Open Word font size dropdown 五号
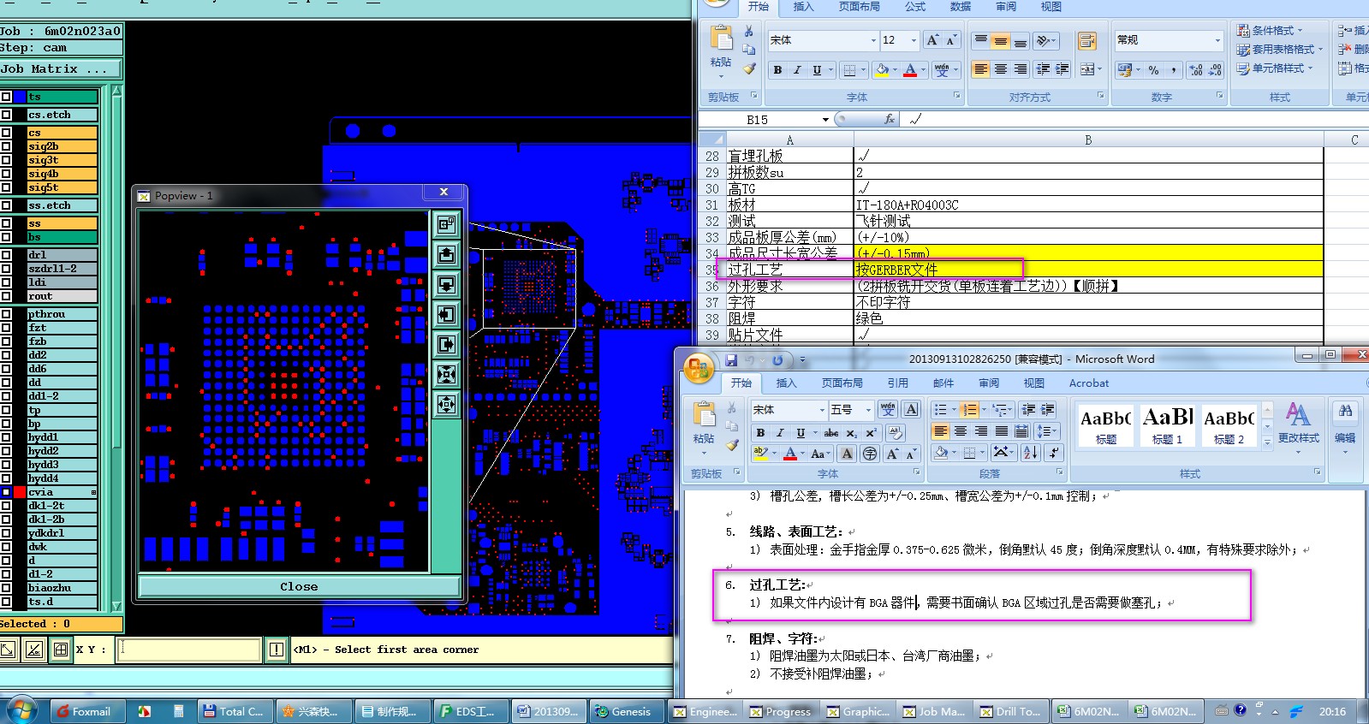Viewport: 1369px width, 724px height. (x=867, y=410)
